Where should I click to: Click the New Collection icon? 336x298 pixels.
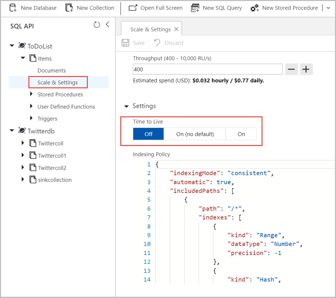69,8
